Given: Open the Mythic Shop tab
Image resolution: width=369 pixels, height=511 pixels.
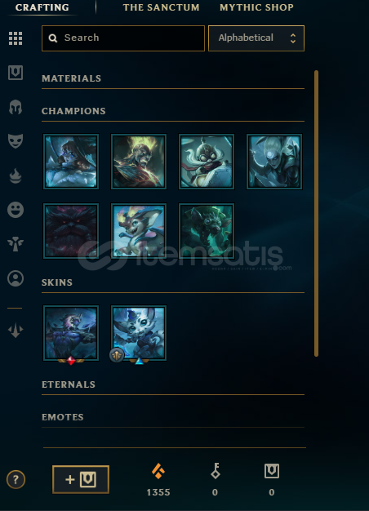Looking at the screenshot, I should pos(256,7).
